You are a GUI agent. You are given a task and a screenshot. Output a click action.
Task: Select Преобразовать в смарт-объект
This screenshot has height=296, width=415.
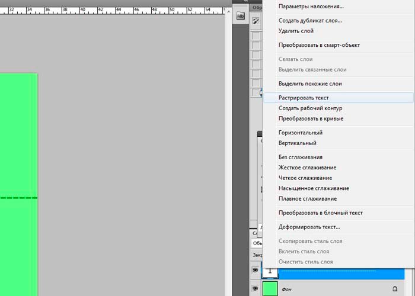coord(319,45)
